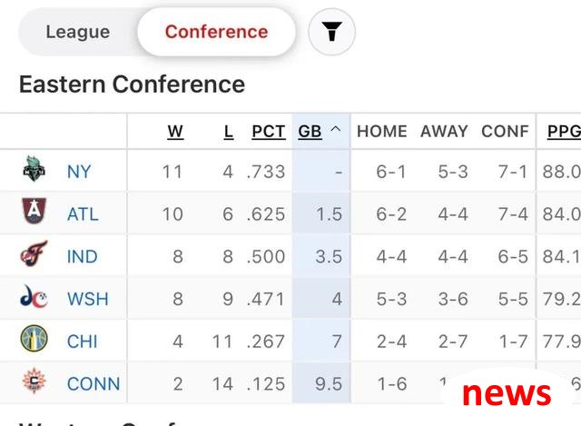Open the standings filter funnel icon
Image resolution: width=581 pixels, height=426 pixels.
(x=331, y=32)
